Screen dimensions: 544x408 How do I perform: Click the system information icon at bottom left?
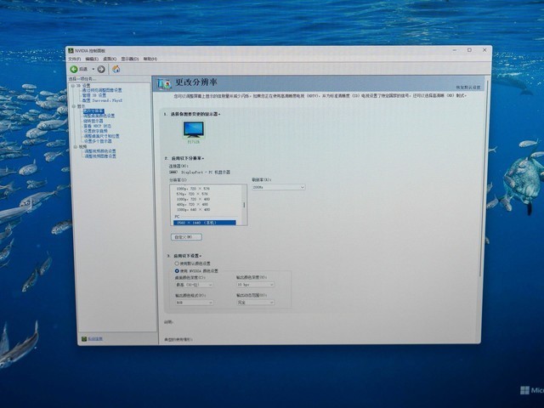(x=84, y=338)
